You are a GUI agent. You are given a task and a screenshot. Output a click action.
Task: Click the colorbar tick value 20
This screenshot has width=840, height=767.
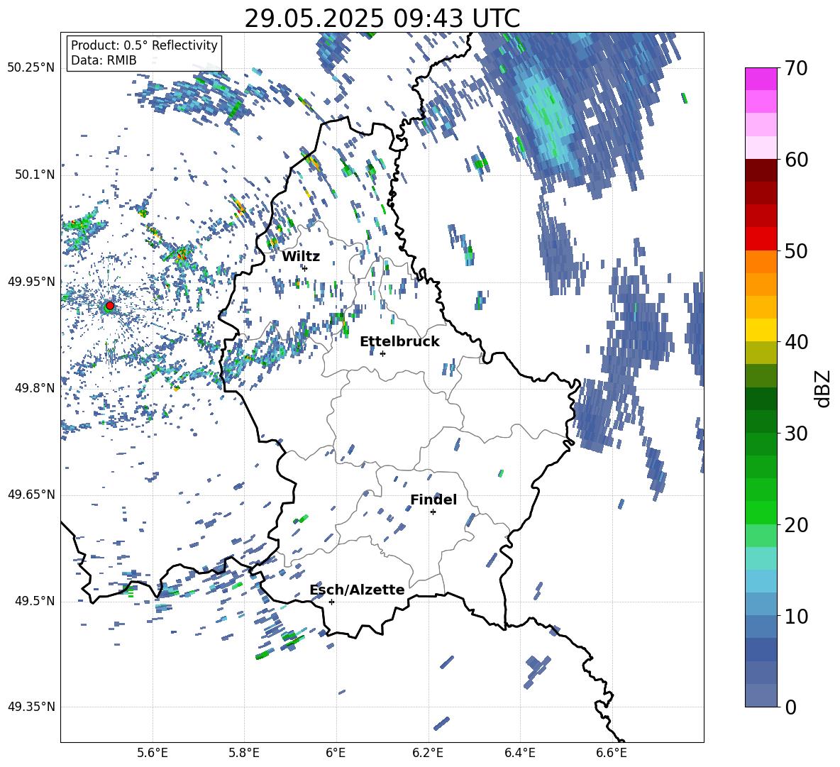(x=796, y=525)
